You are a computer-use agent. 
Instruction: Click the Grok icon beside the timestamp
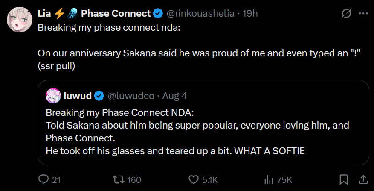coord(346,14)
